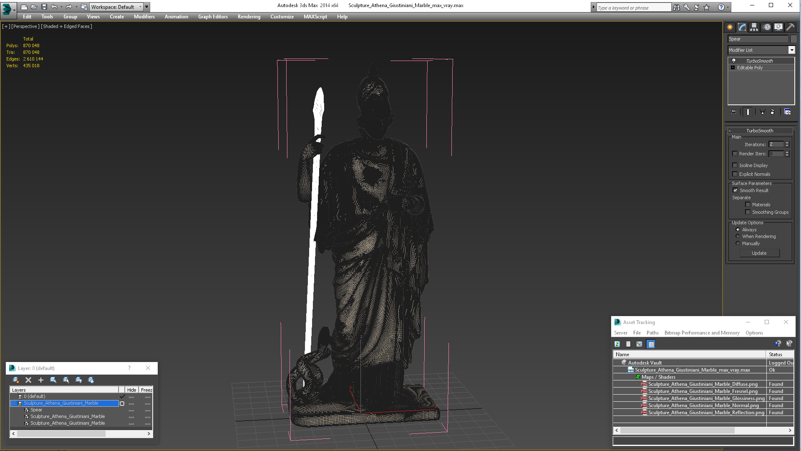Switch Asset Tracking to tree view icon

[640, 344]
